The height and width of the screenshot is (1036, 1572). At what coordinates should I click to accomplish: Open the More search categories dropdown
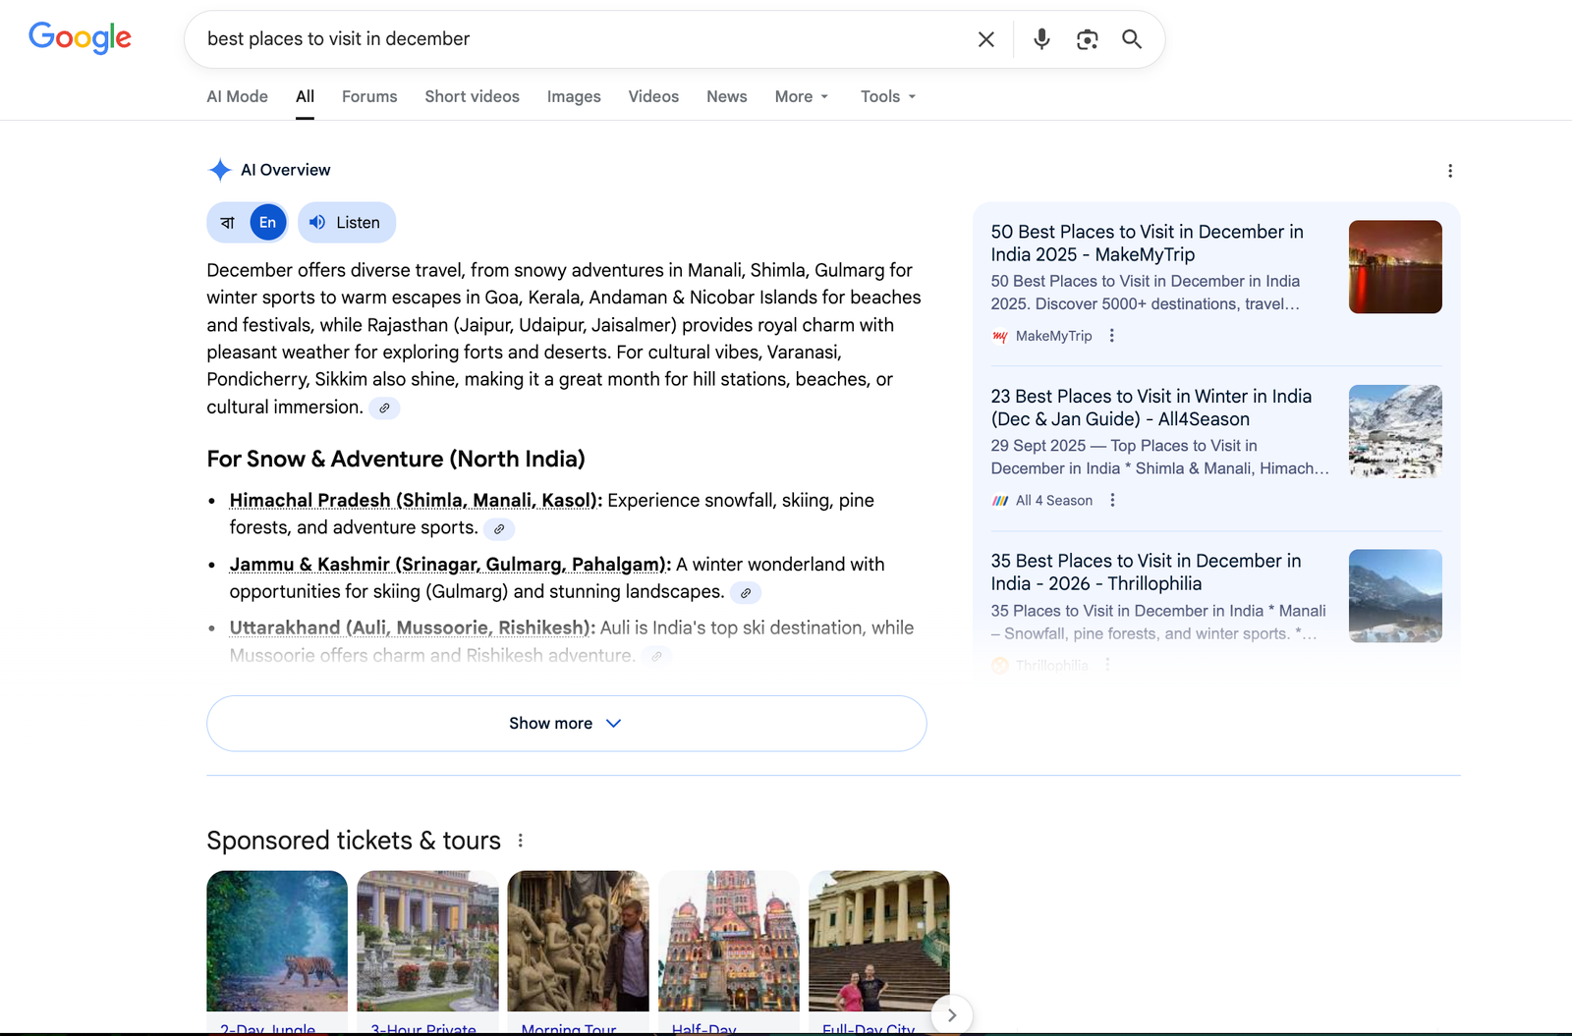[801, 96]
